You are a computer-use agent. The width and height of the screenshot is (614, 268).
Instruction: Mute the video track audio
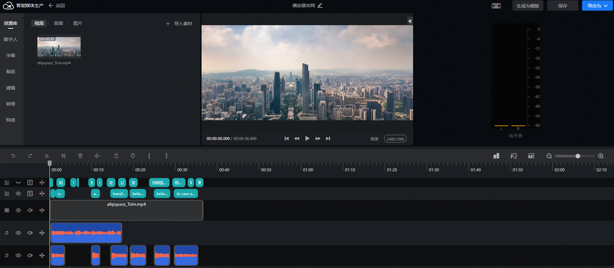point(30,210)
